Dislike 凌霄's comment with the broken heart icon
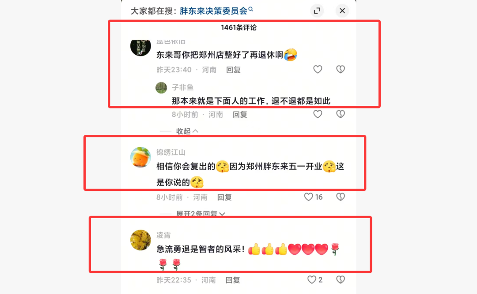The height and width of the screenshot is (294, 477). [341, 280]
